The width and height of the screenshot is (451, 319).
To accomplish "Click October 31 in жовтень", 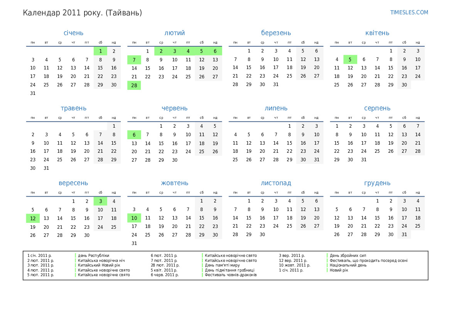I will (134, 243).
